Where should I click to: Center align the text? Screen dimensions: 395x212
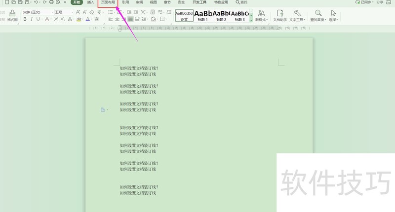pyautogui.click(x=117, y=19)
